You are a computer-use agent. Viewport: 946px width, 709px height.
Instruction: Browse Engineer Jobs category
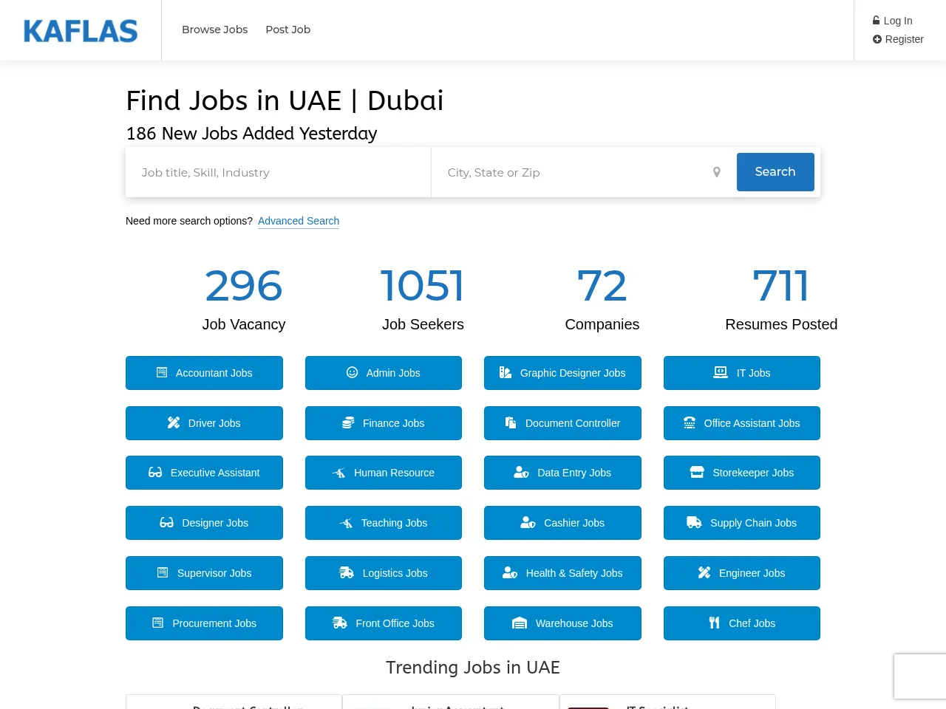point(742,573)
